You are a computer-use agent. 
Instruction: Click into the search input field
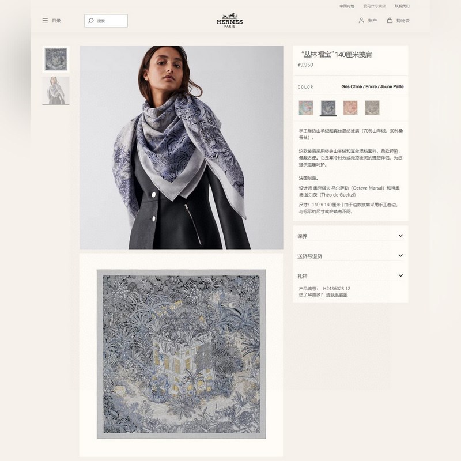point(106,21)
